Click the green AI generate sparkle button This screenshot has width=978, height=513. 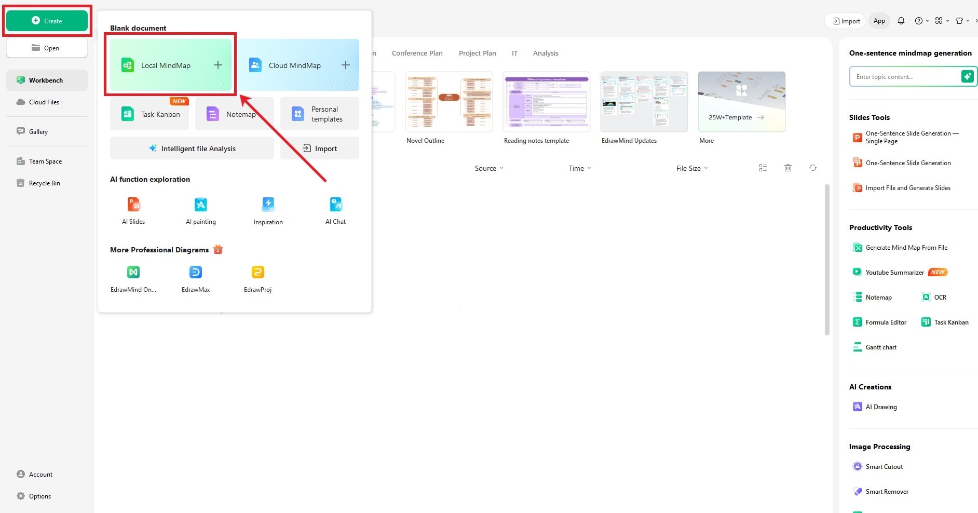[968, 76]
